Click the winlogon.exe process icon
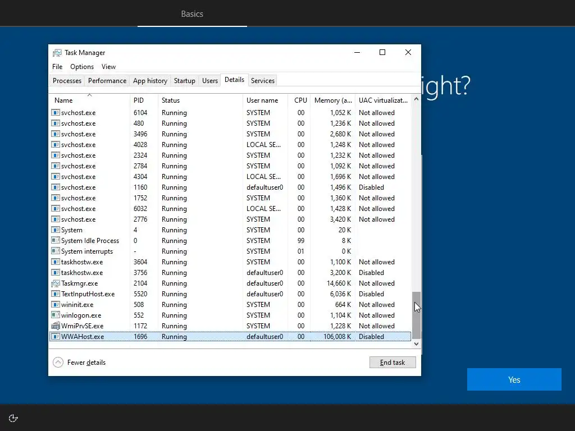Image resolution: width=575 pixels, height=431 pixels. pyautogui.click(x=56, y=315)
